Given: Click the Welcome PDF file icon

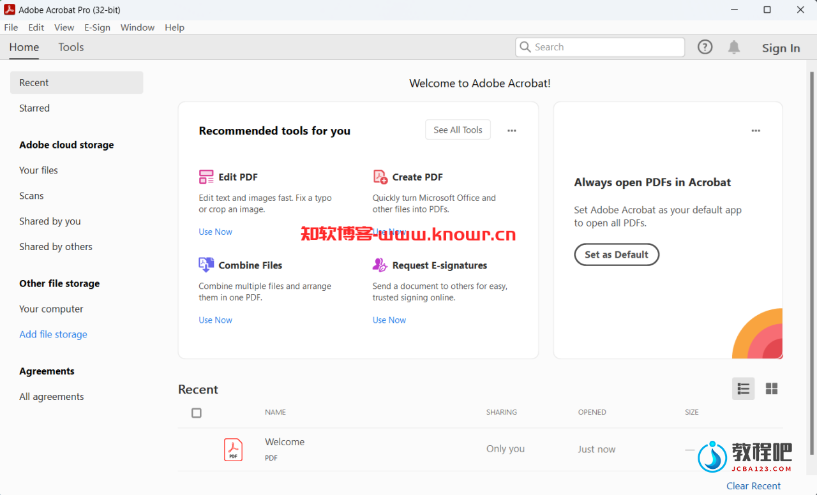Looking at the screenshot, I should [233, 449].
